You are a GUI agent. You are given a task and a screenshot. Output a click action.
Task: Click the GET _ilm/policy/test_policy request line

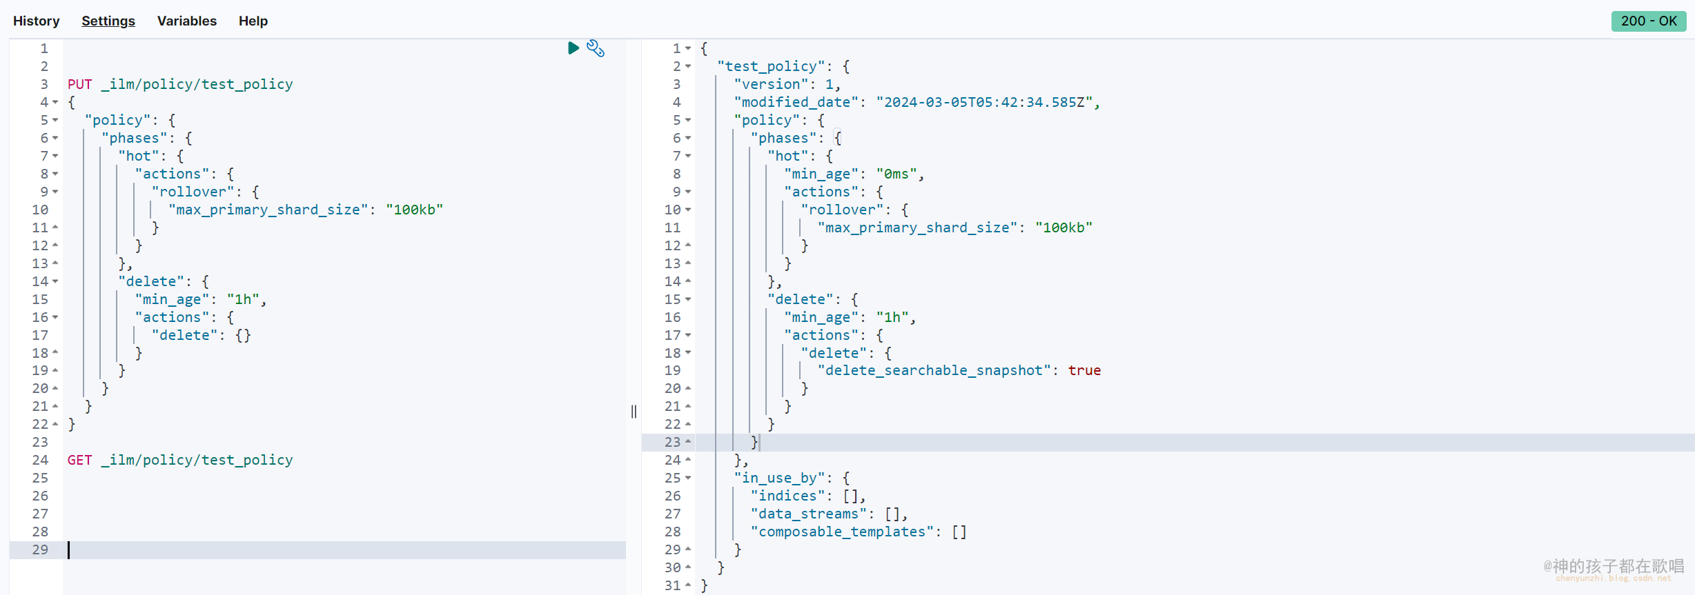(x=180, y=460)
